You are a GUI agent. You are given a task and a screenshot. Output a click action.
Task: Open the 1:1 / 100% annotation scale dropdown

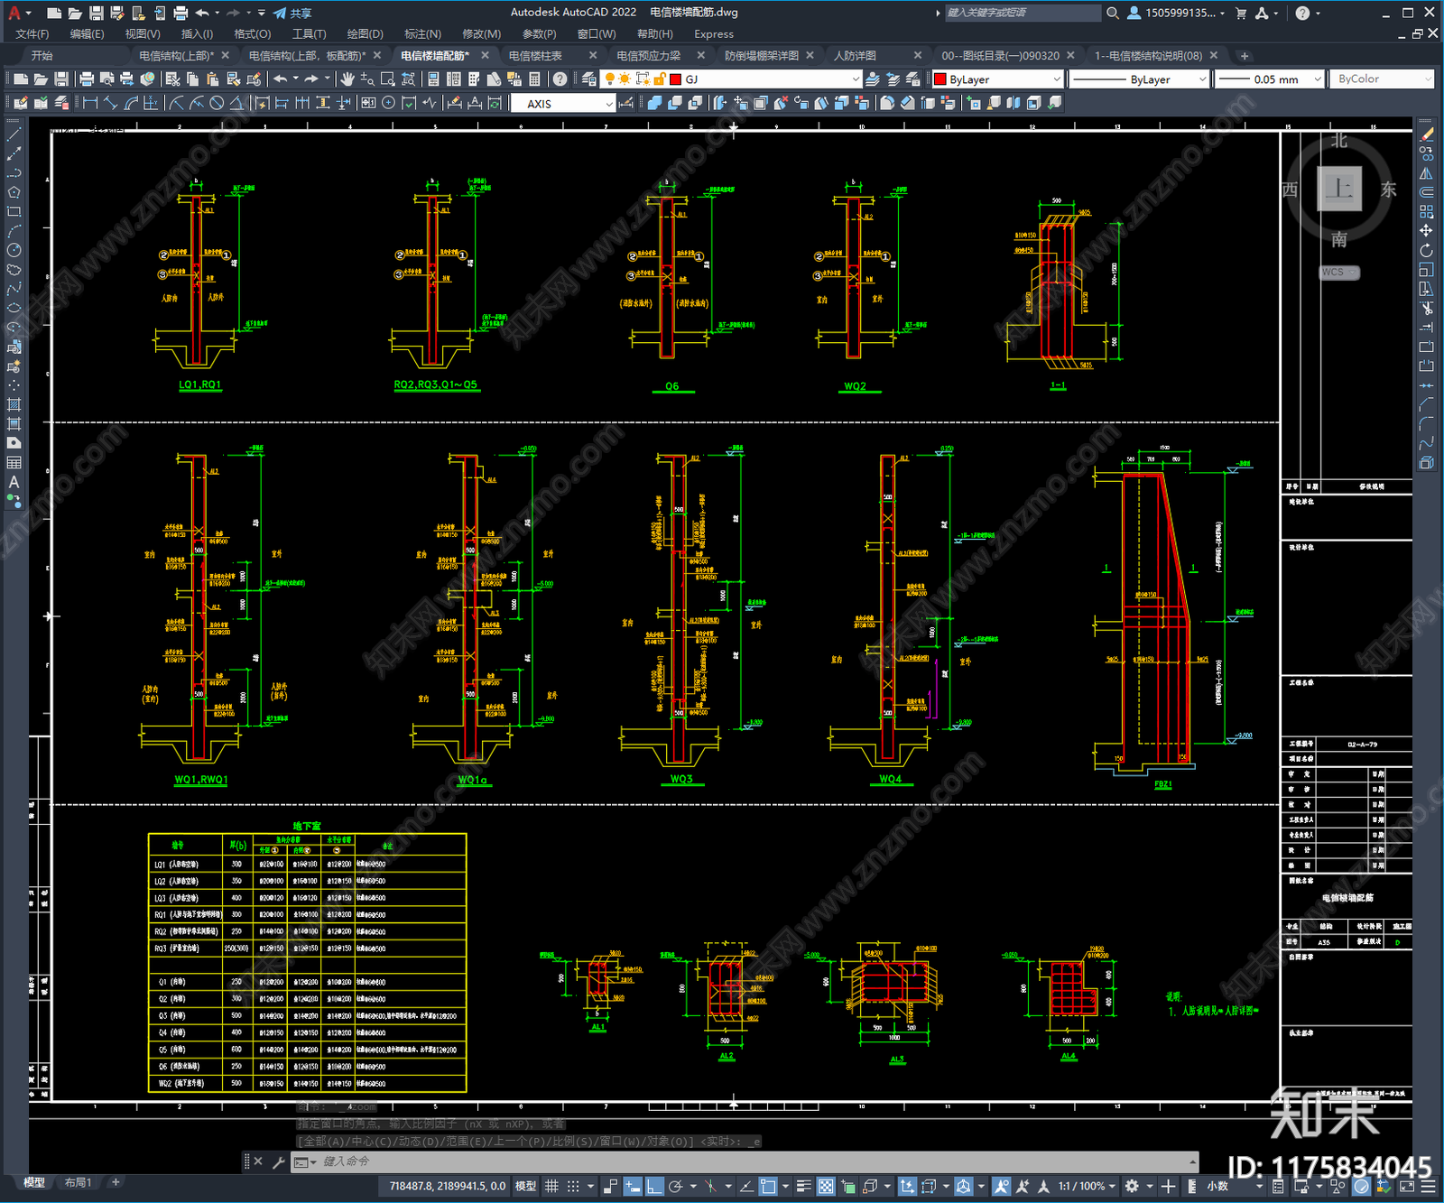click(1087, 1186)
